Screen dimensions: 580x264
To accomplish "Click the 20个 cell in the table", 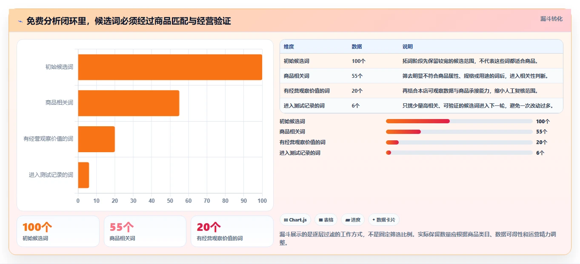I will tap(357, 91).
